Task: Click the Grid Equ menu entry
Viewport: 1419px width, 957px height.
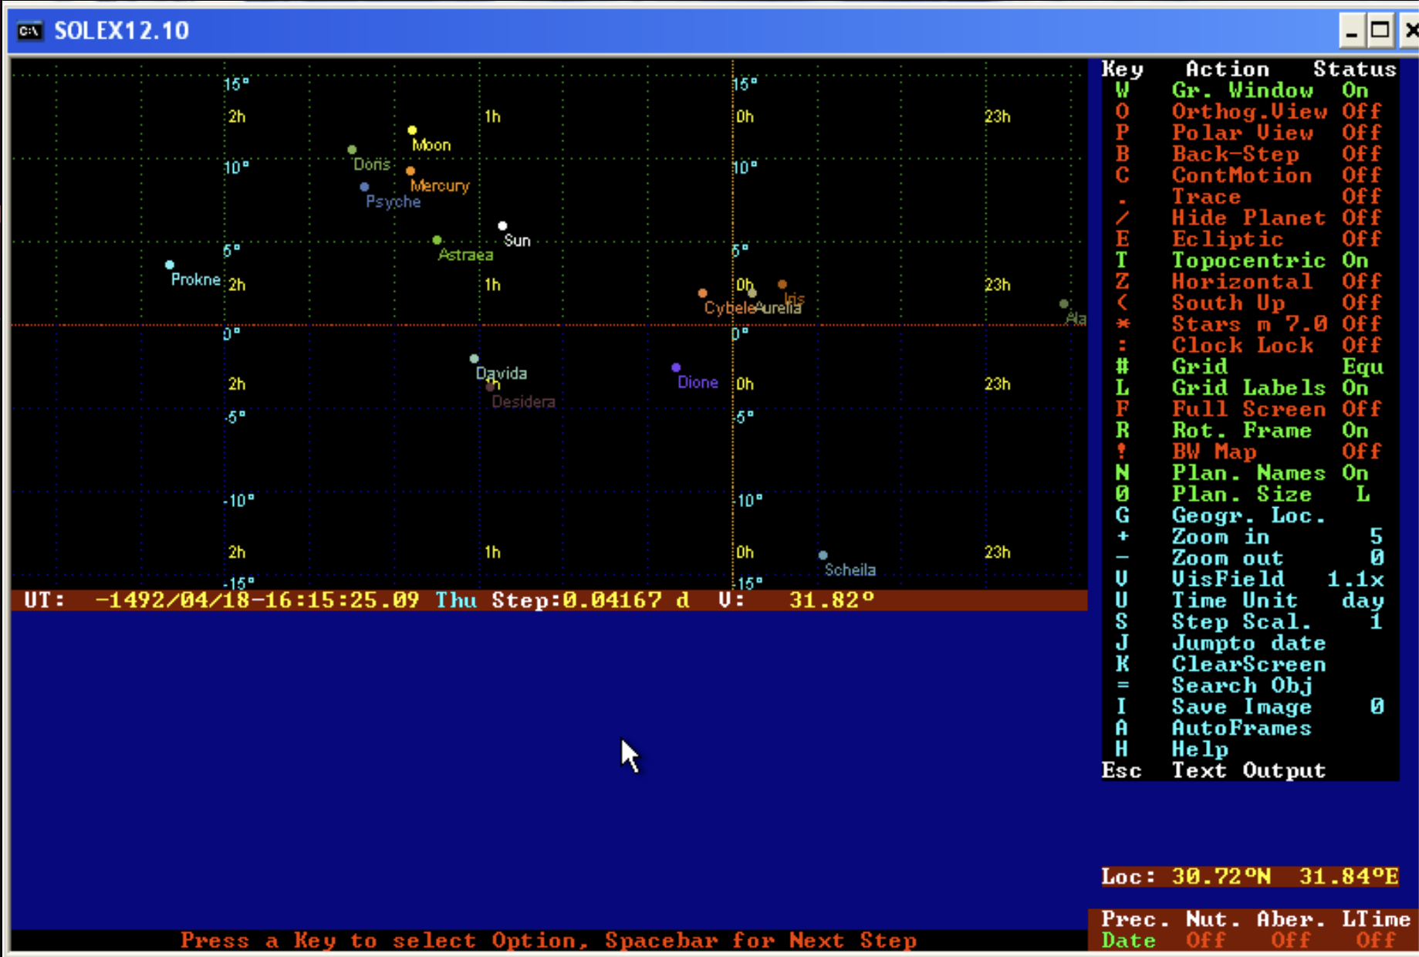Action: point(1248,366)
